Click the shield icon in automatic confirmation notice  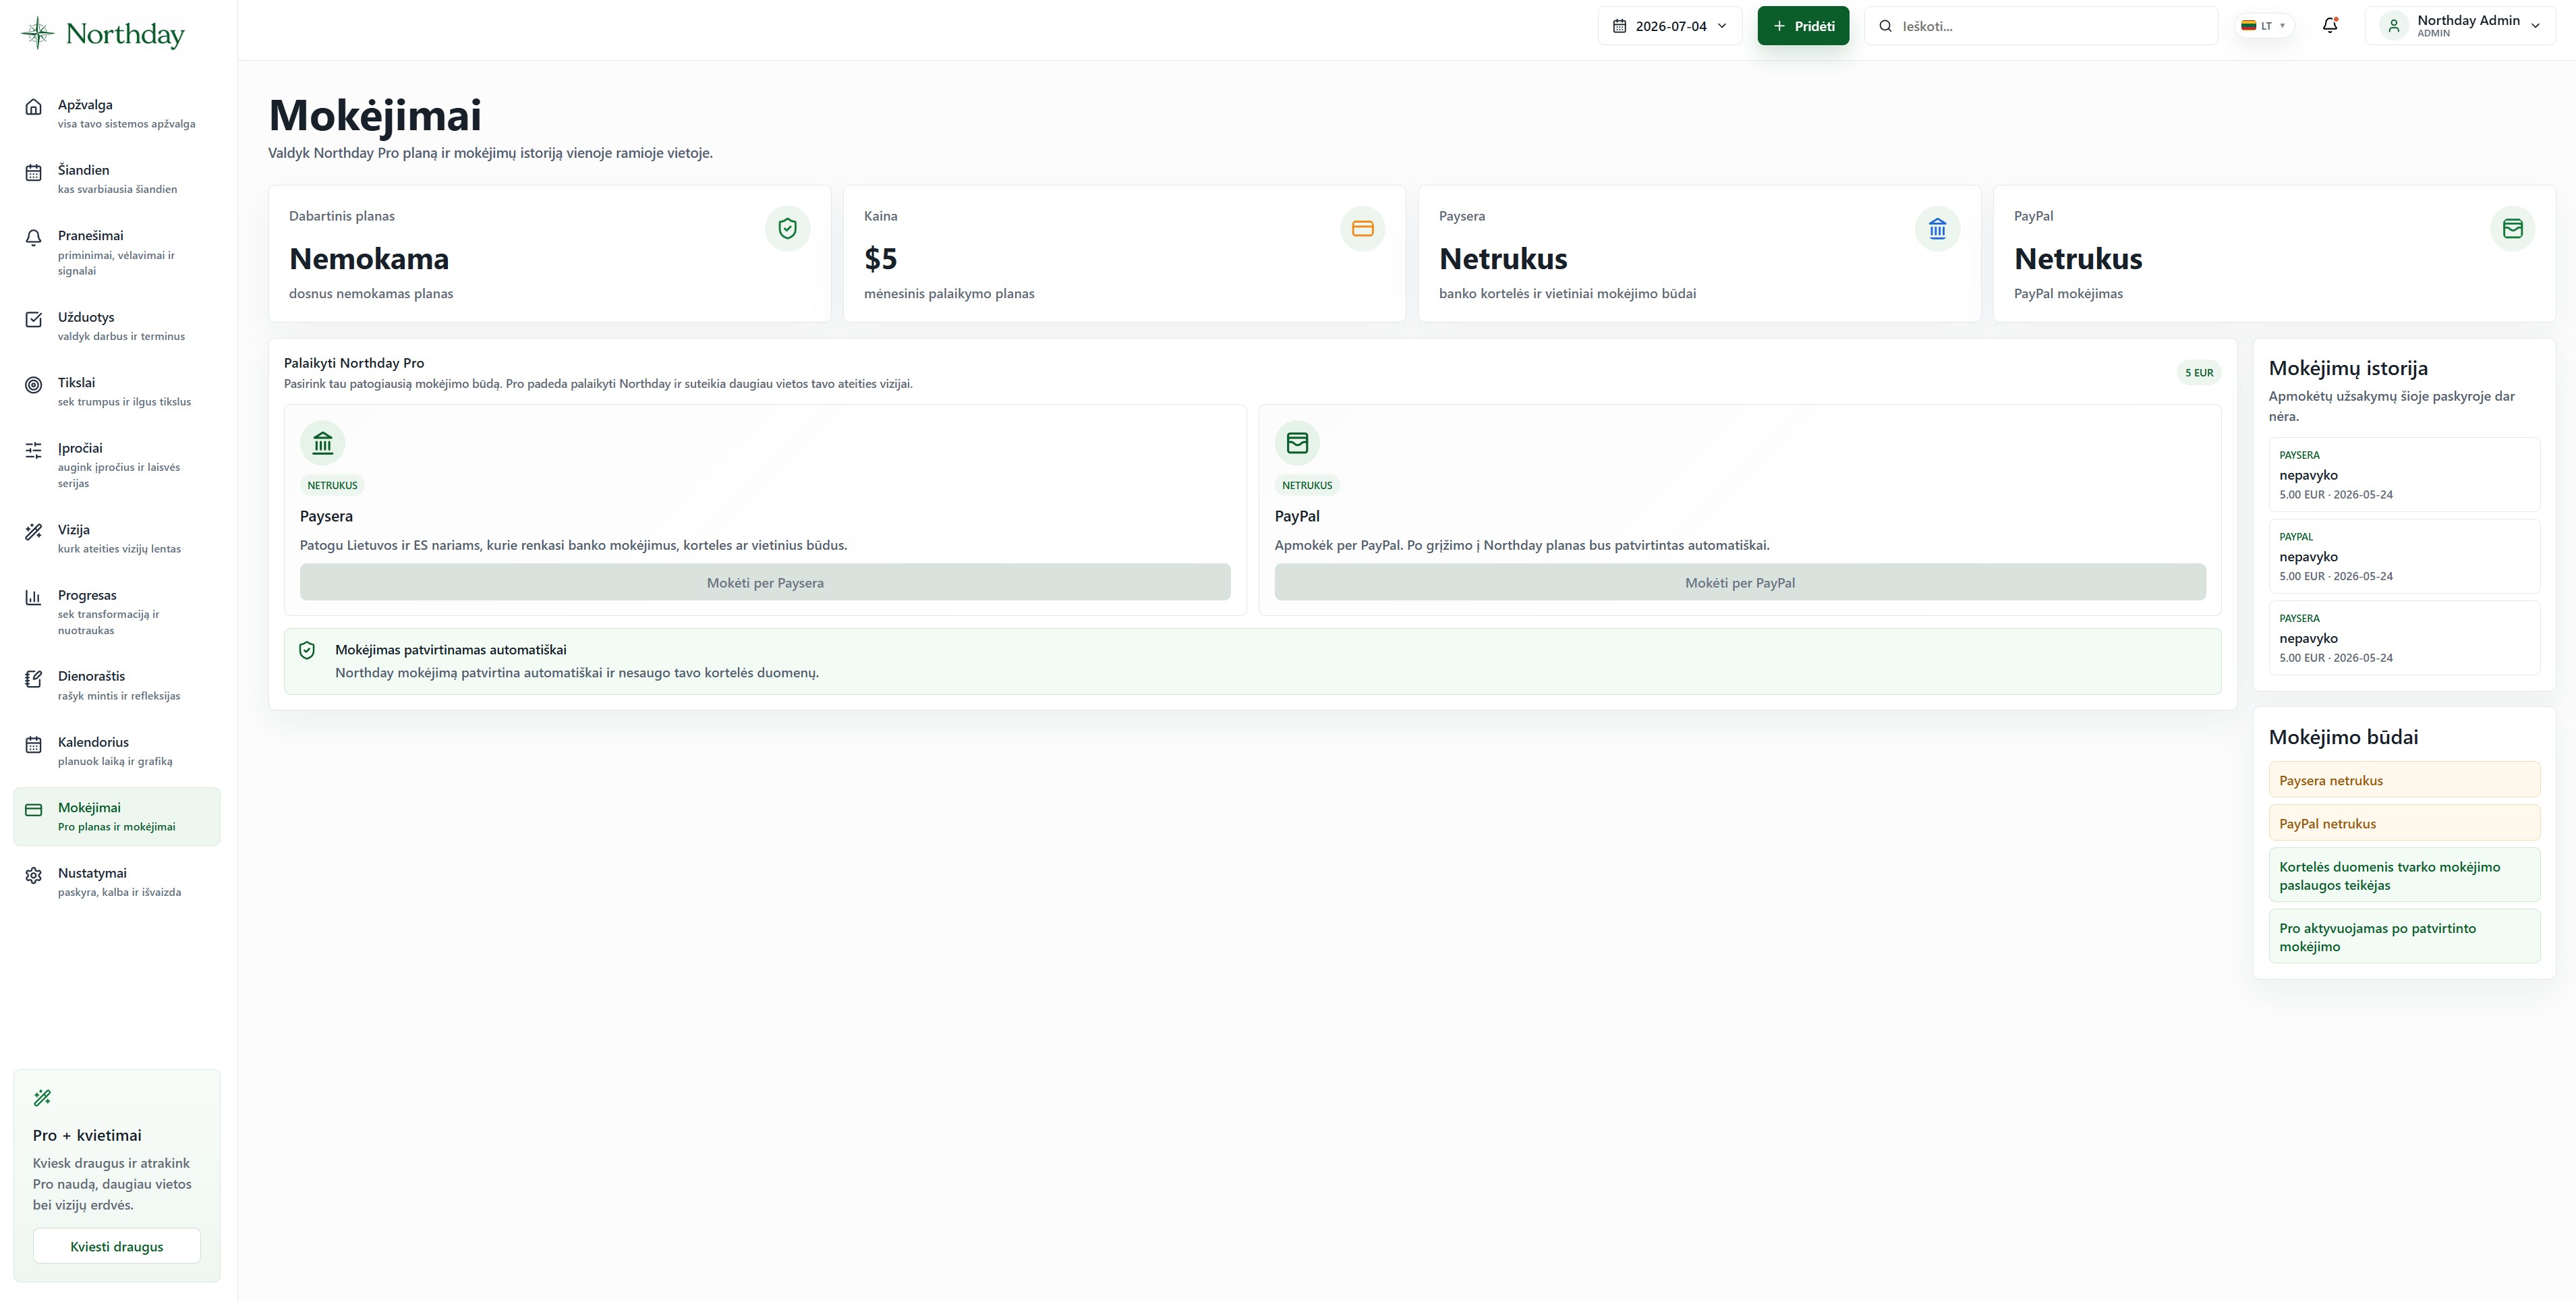(307, 651)
